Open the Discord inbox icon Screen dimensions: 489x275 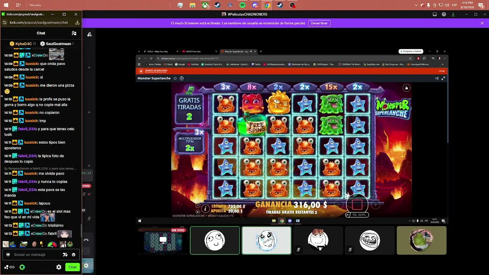point(435,15)
